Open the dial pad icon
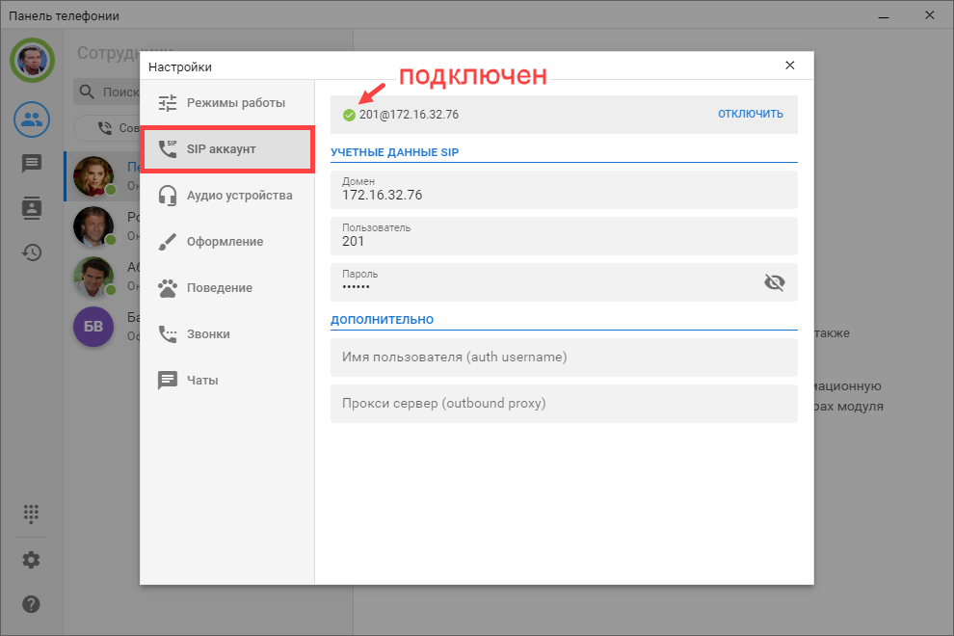Image resolution: width=954 pixels, height=636 pixels. point(32,513)
